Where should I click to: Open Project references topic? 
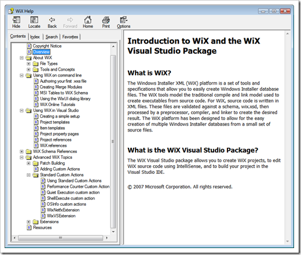click(x=56, y=140)
